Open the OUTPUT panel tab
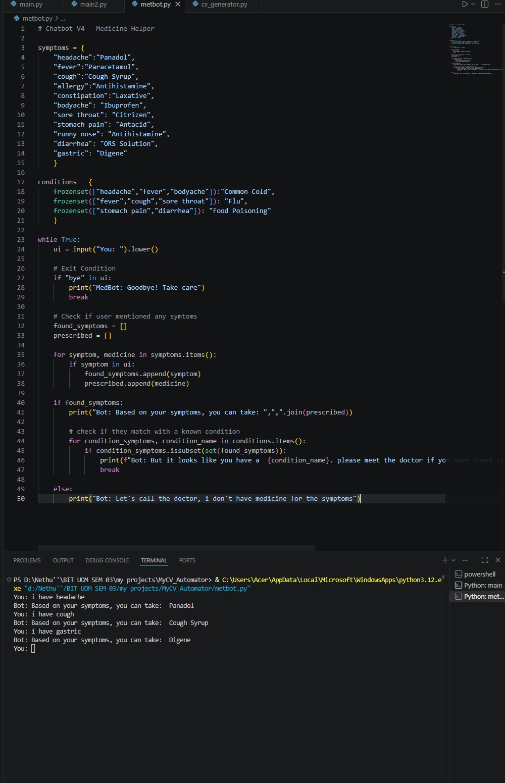This screenshot has width=505, height=783. point(63,560)
